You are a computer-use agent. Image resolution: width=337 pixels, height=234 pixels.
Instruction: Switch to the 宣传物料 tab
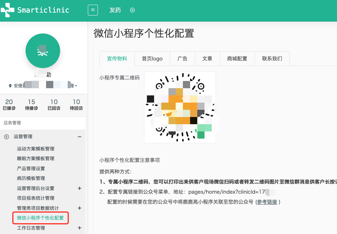(x=117, y=58)
